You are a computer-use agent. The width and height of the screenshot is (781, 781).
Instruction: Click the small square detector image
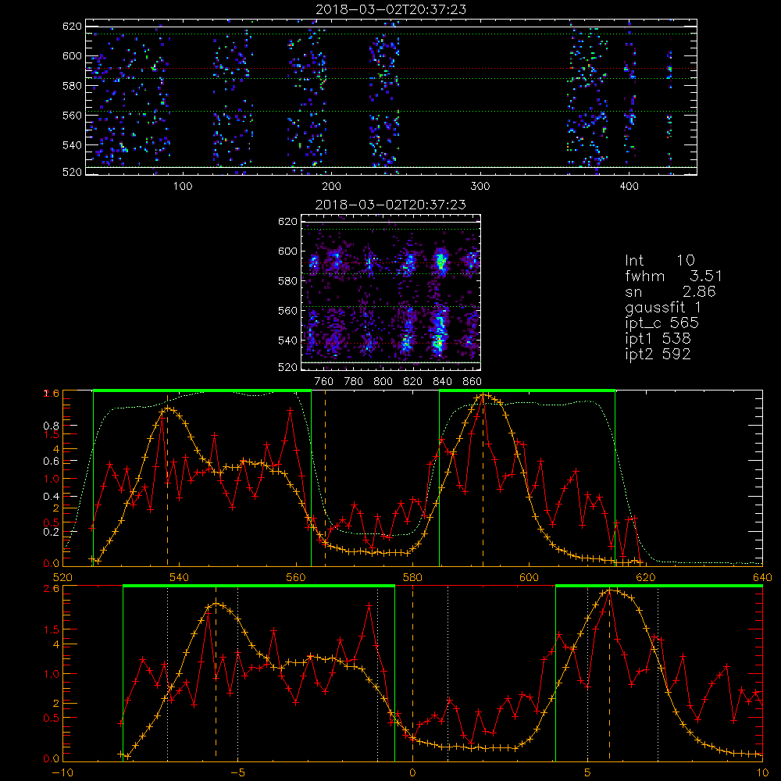[x=391, y=292]
